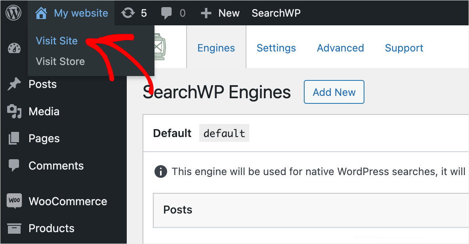Select Visit Site from the dropdown

point(57,41)
